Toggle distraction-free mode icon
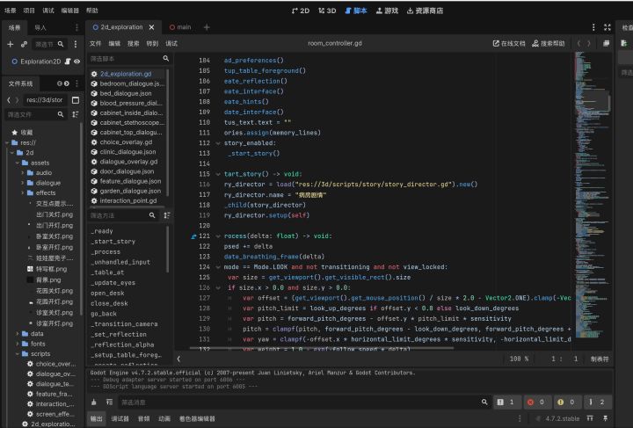 pos(608,27)
